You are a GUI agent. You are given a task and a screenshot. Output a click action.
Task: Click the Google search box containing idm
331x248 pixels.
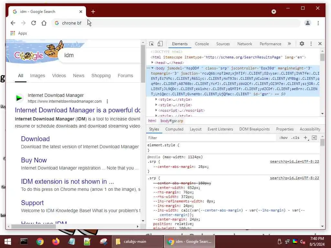point(99,55)
